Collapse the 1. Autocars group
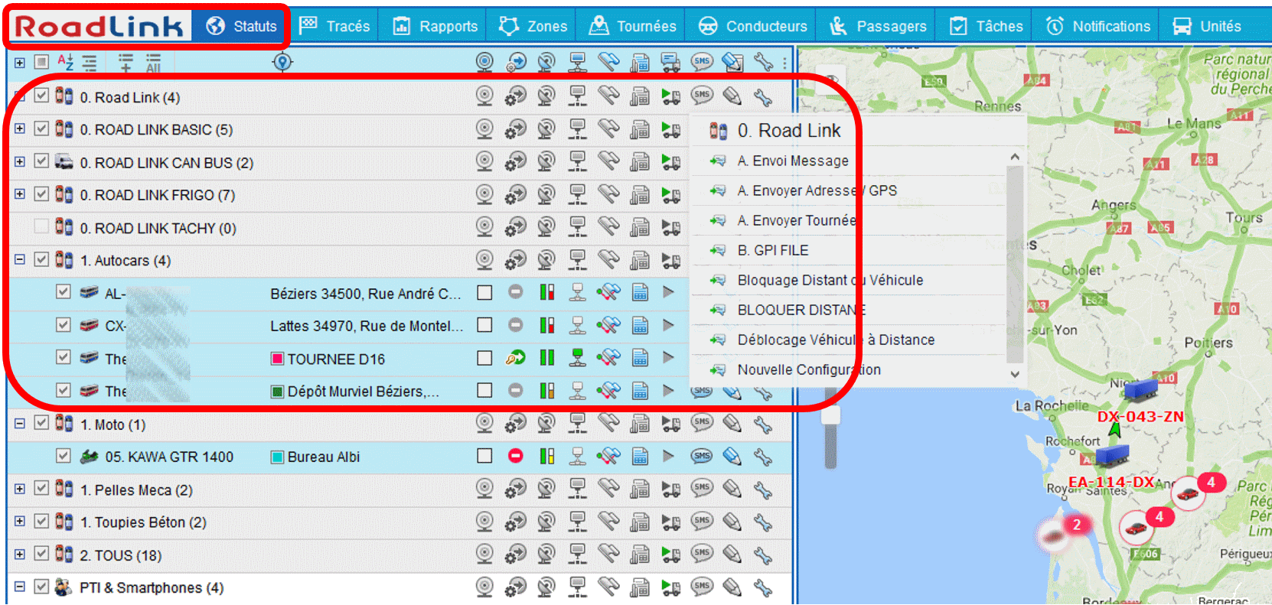The width and height of the screenshot is (1272, 605). (20, 259)
